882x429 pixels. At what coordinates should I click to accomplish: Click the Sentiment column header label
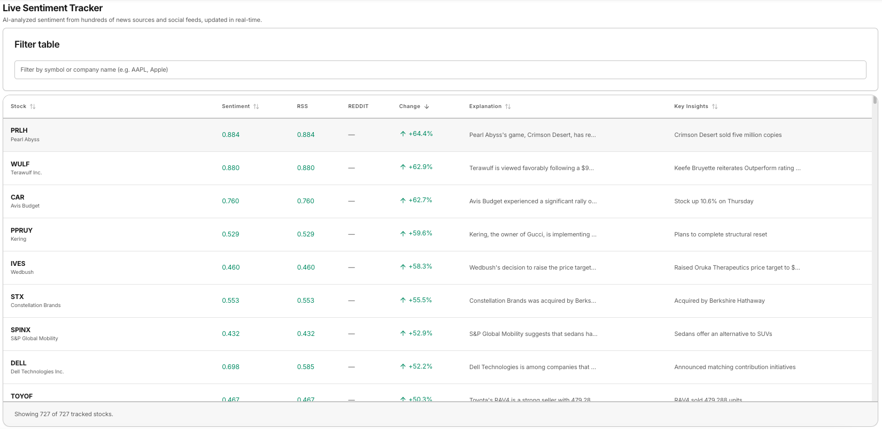pyautogui.click(x=236, y=106)
